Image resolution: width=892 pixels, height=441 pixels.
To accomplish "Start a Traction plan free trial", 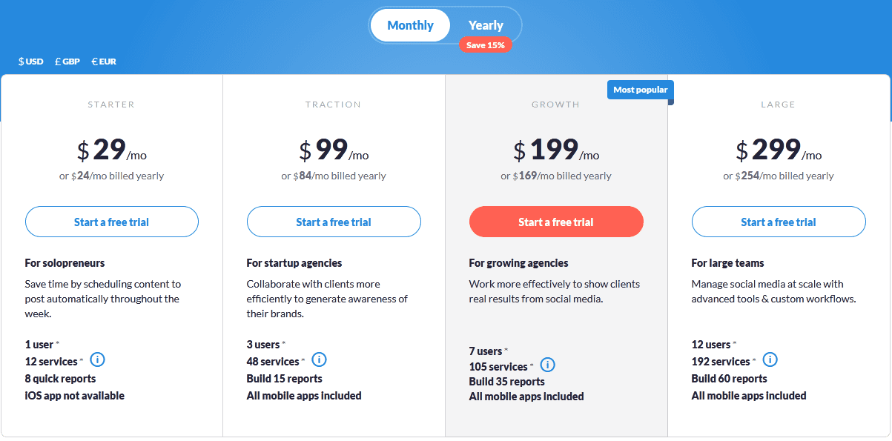I will click(334, 221).
